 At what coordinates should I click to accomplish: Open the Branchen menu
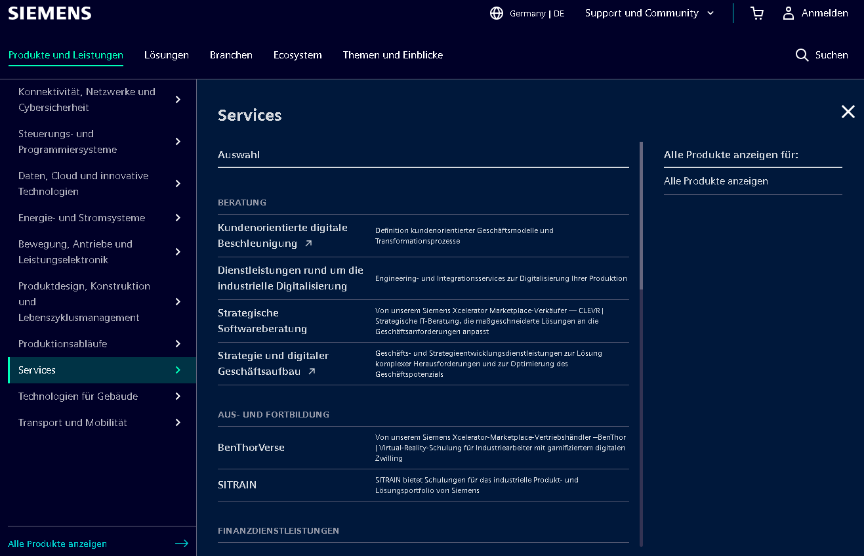[231, 55]
